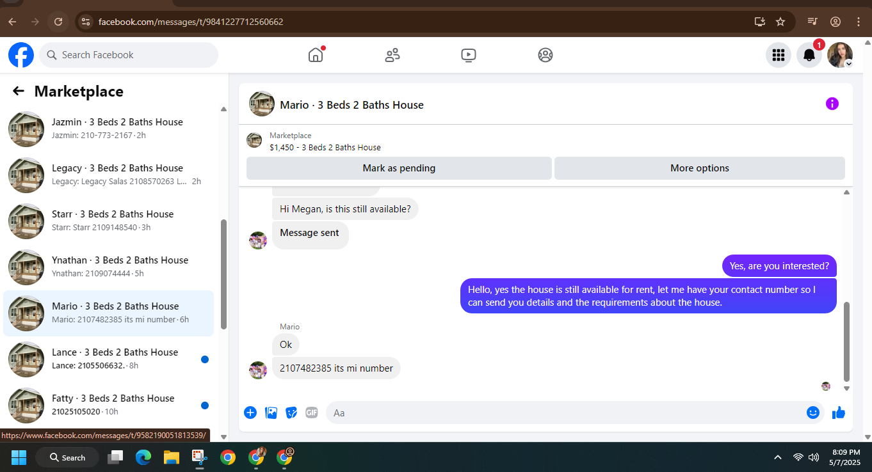
Task: Attach a photo with the image icon
Action: (271, 413)
